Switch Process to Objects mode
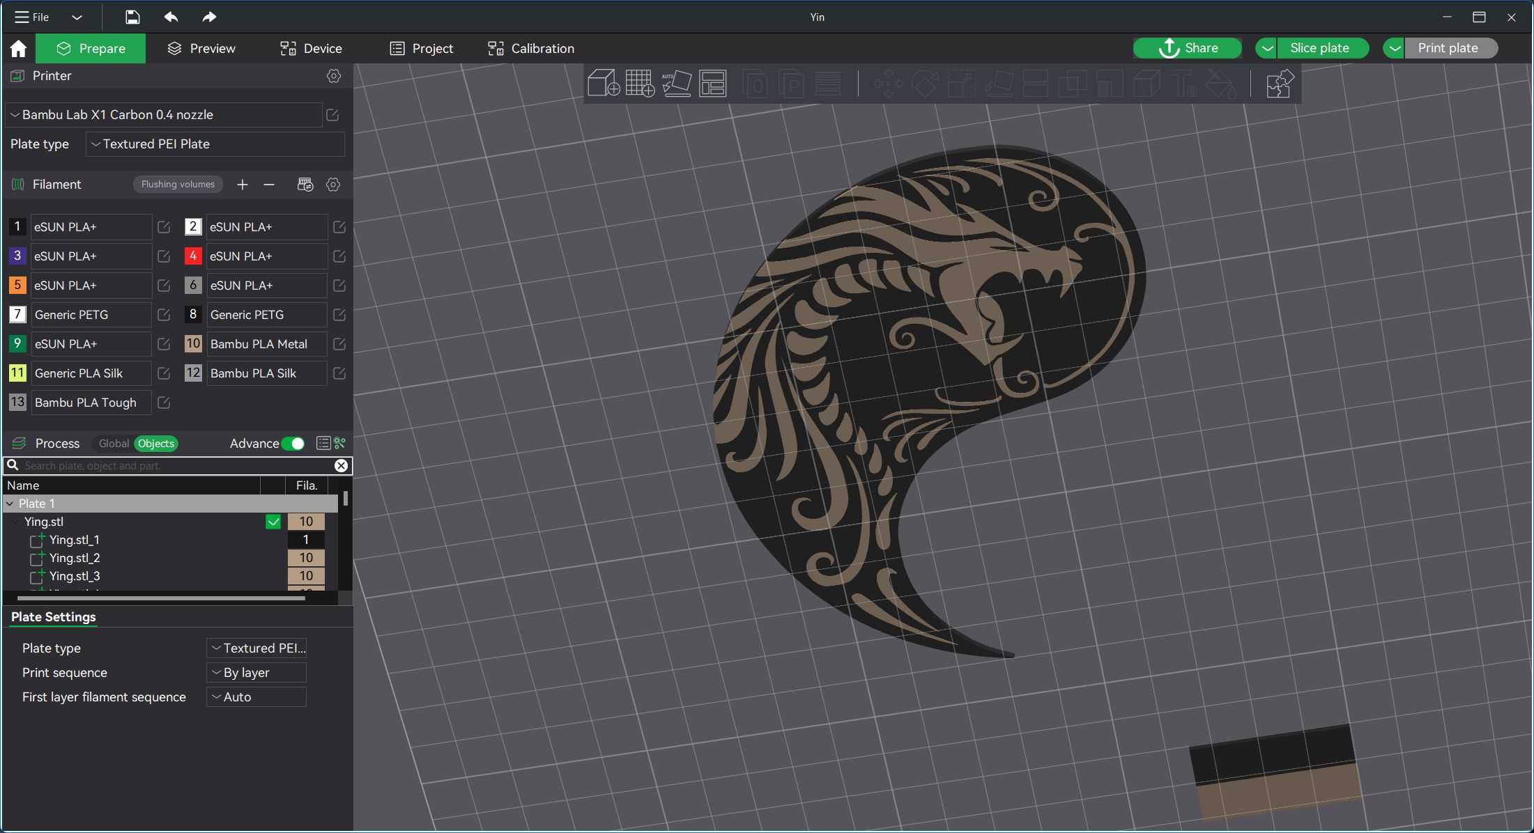This screenshot has width=1534, height=833. coord(156,444)
